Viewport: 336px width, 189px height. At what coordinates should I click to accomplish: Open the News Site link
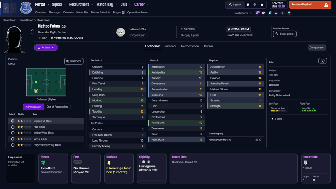82,13
